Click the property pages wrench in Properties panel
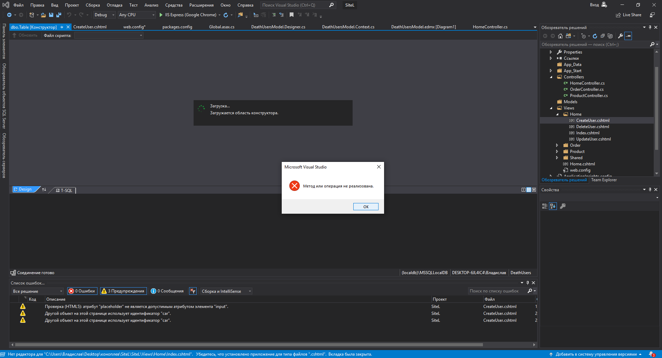 click(563, 206)
